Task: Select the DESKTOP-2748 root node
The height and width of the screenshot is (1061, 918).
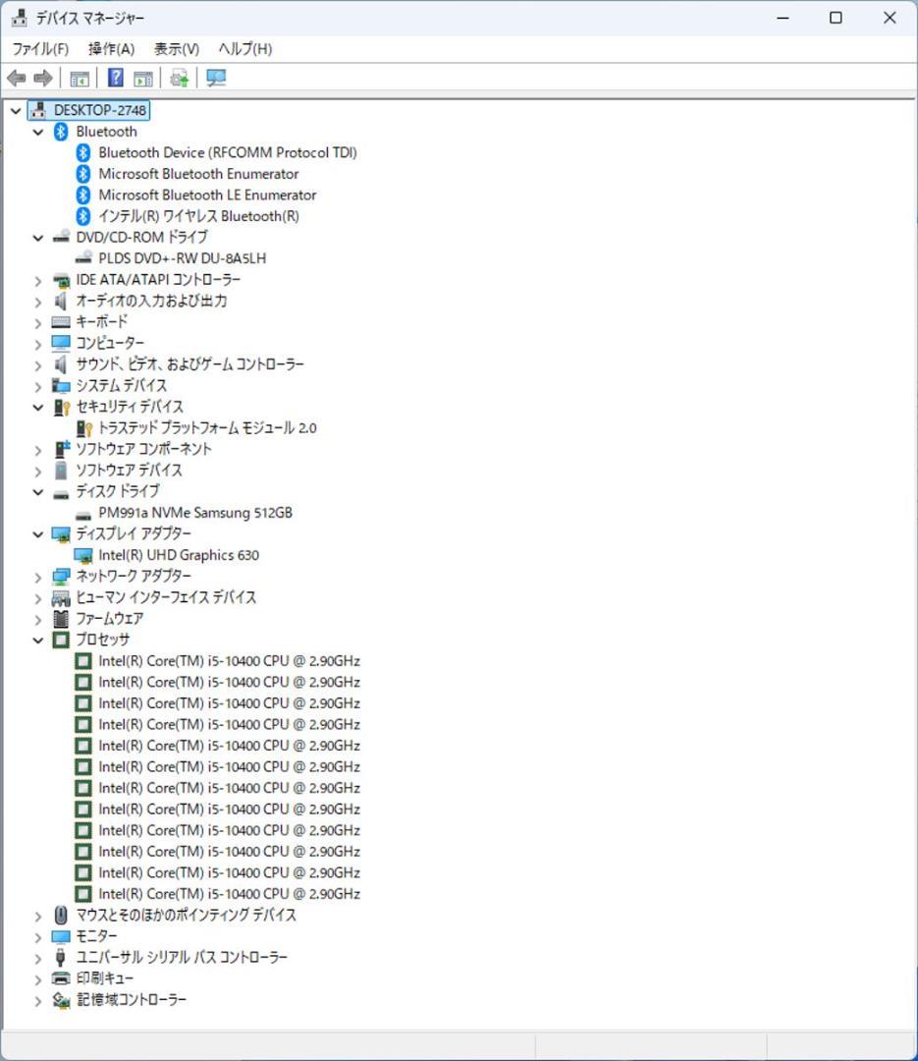Action: coord(98,110)
